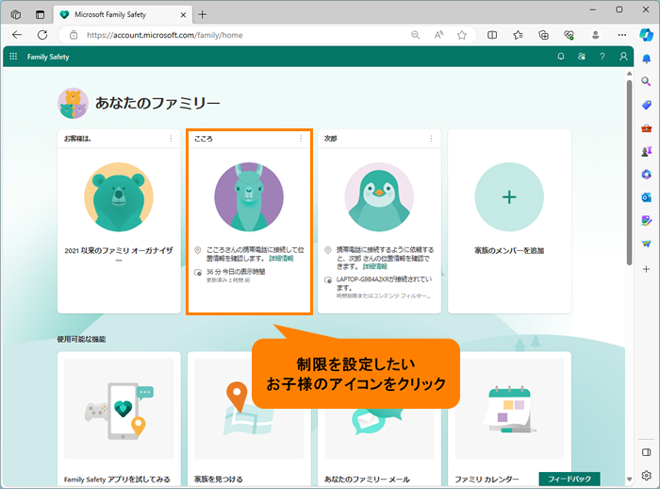Open the Favorites list

(x=519, y=35)
